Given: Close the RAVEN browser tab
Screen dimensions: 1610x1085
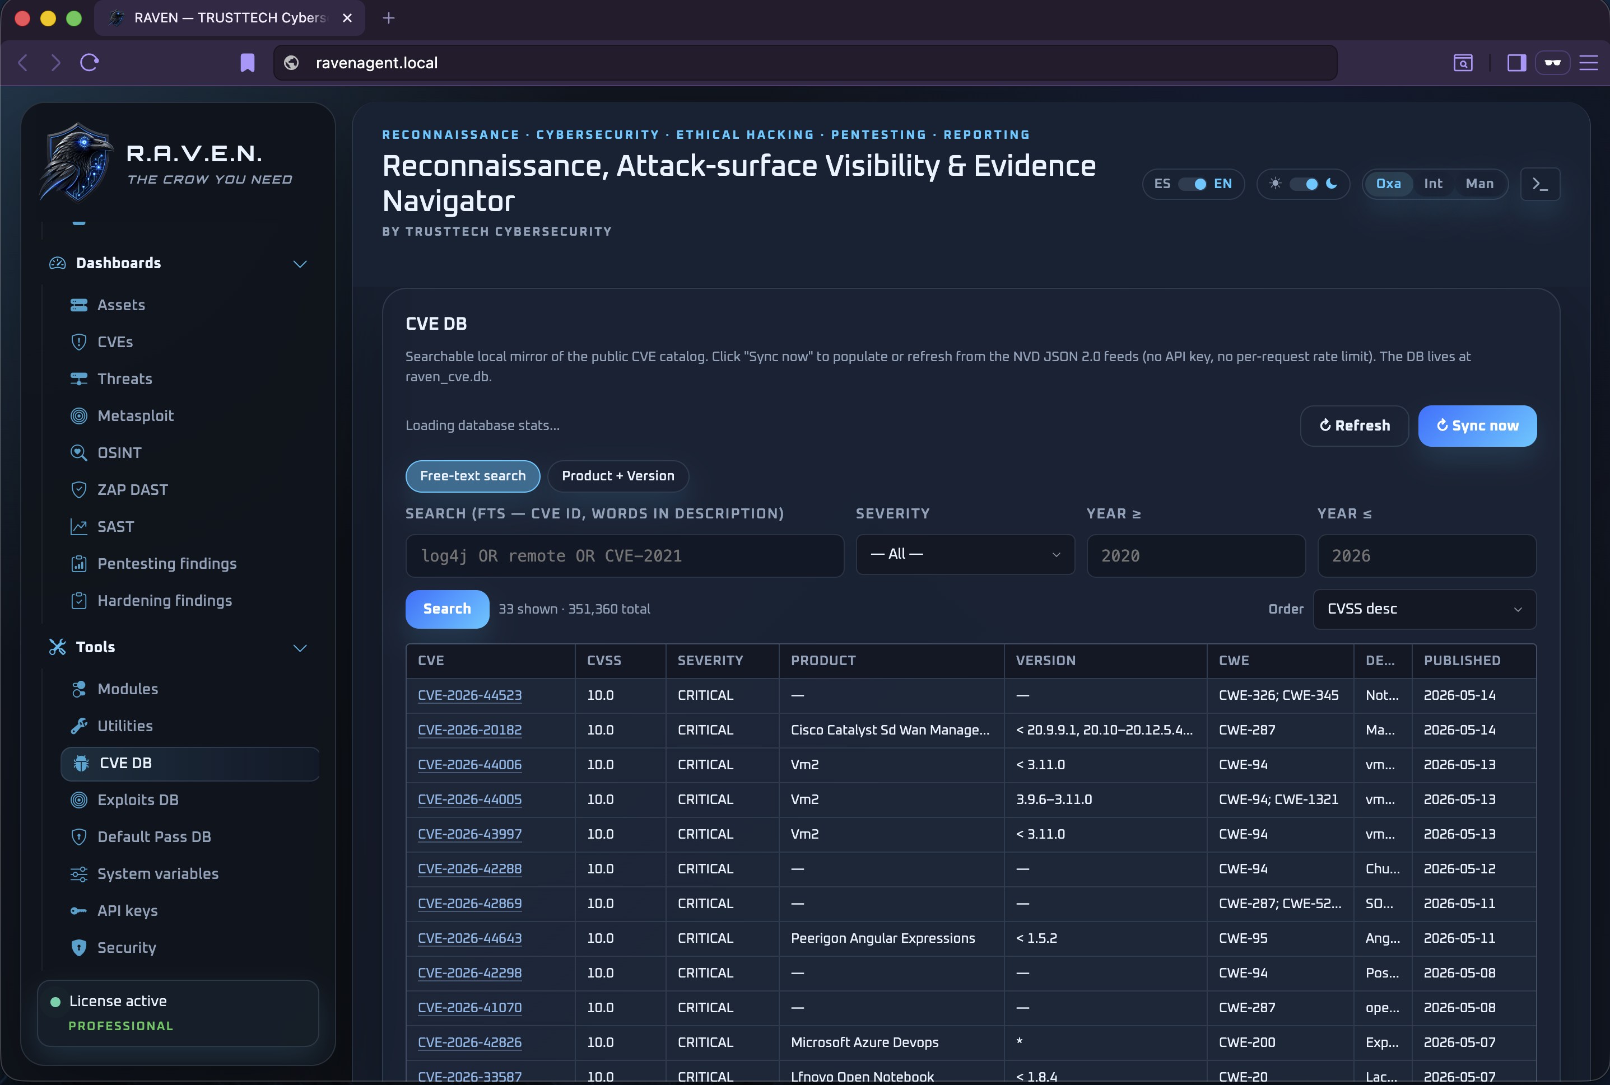Looking at the screenshot, I should (347, 18).
